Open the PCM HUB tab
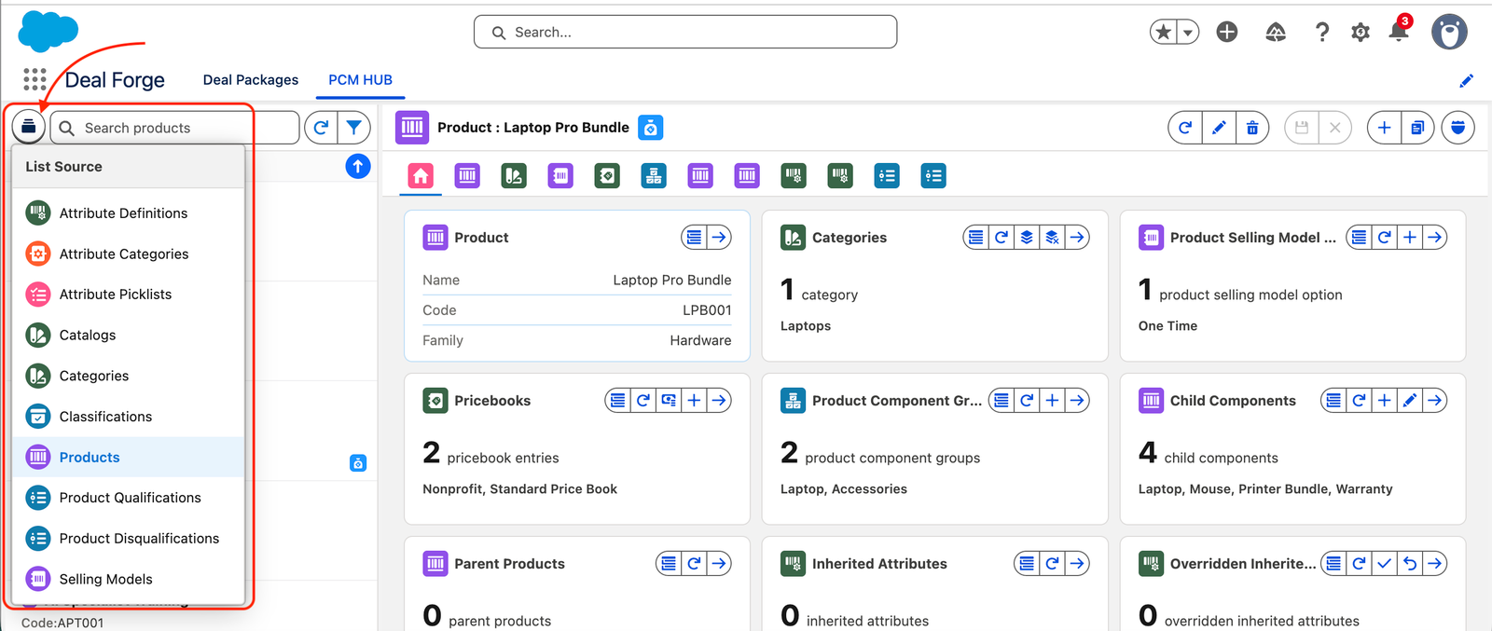The width and height of the screenshot is (1492, 631). pyautogui.click(x=360, y=80)
